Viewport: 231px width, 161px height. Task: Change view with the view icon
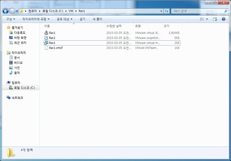pyautogui.click(x=202, y=19)
